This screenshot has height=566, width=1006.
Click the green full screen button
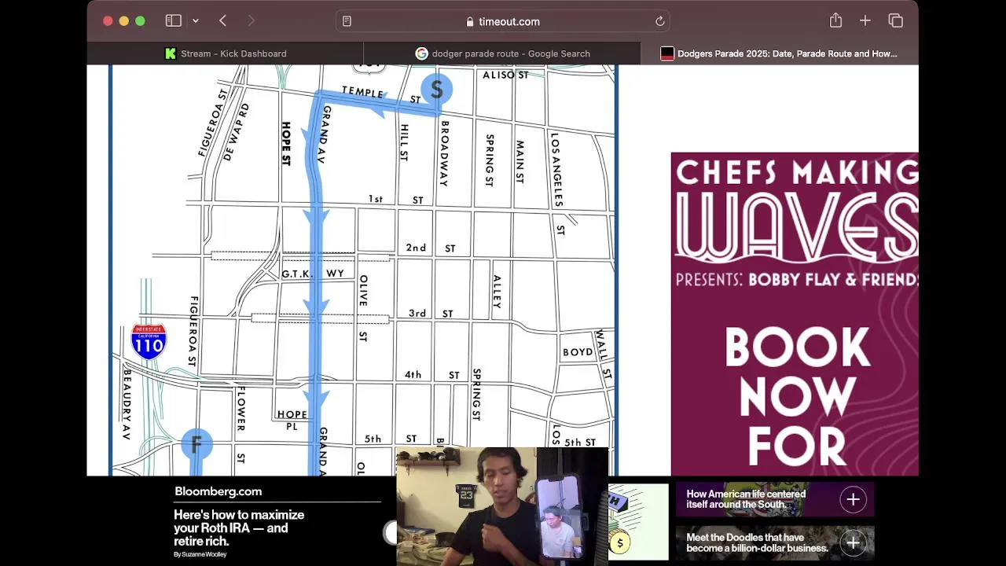[140, 21]
